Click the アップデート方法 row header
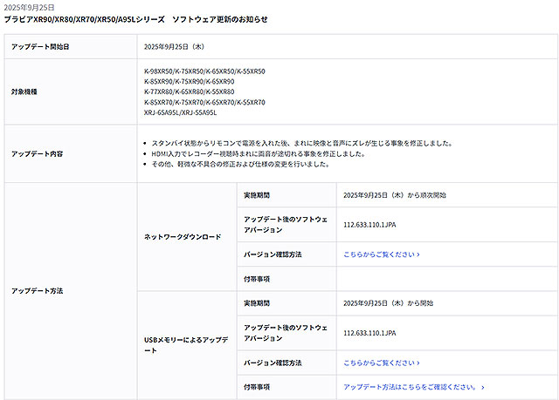Image resolution: width=559 pixels, height=400 pixels. [37, 291]
